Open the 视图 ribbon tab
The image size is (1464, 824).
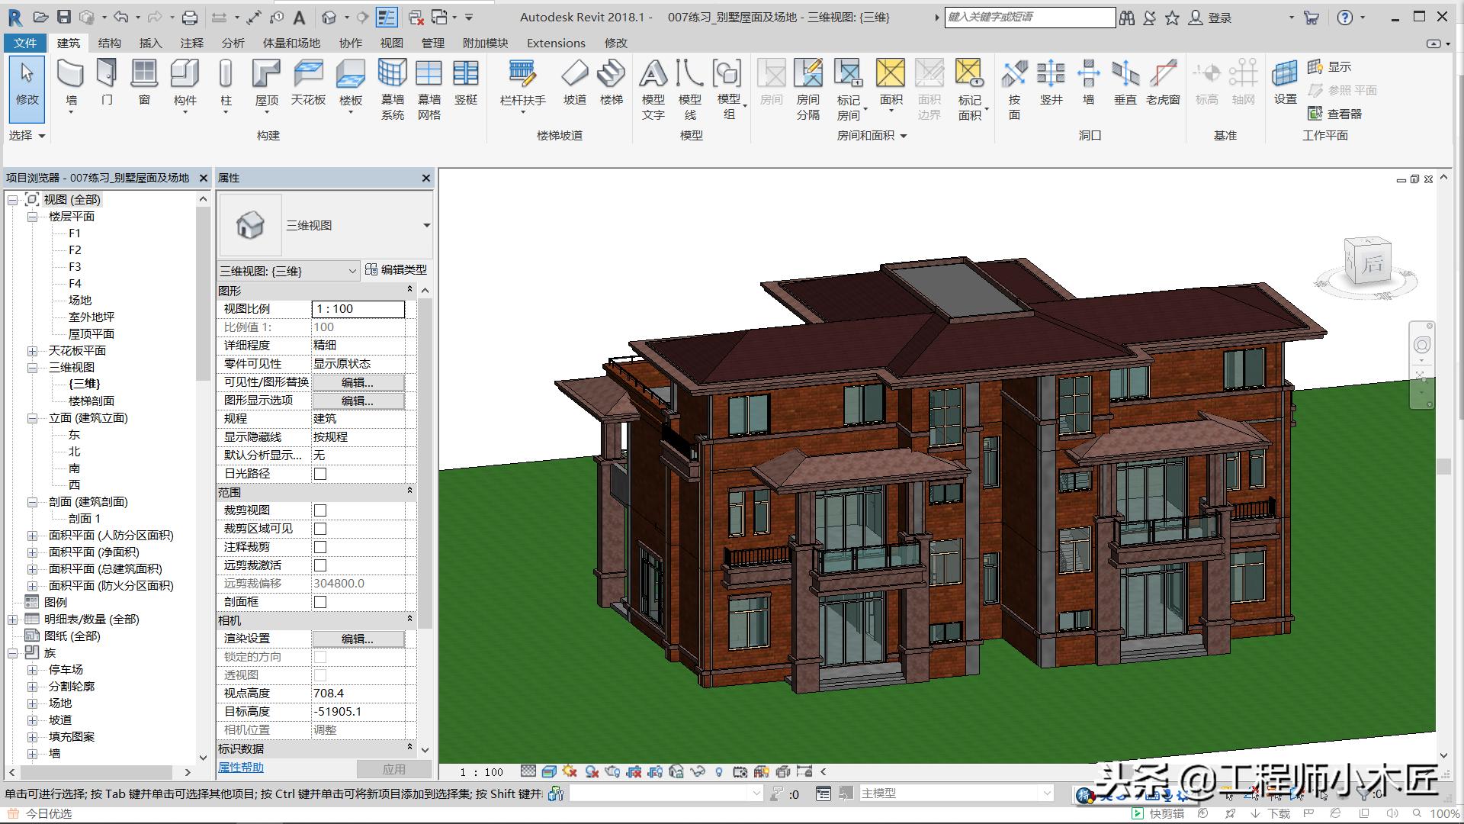point(391,43)
